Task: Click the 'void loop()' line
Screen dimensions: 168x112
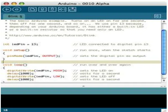Action: (x=15, y=65)
